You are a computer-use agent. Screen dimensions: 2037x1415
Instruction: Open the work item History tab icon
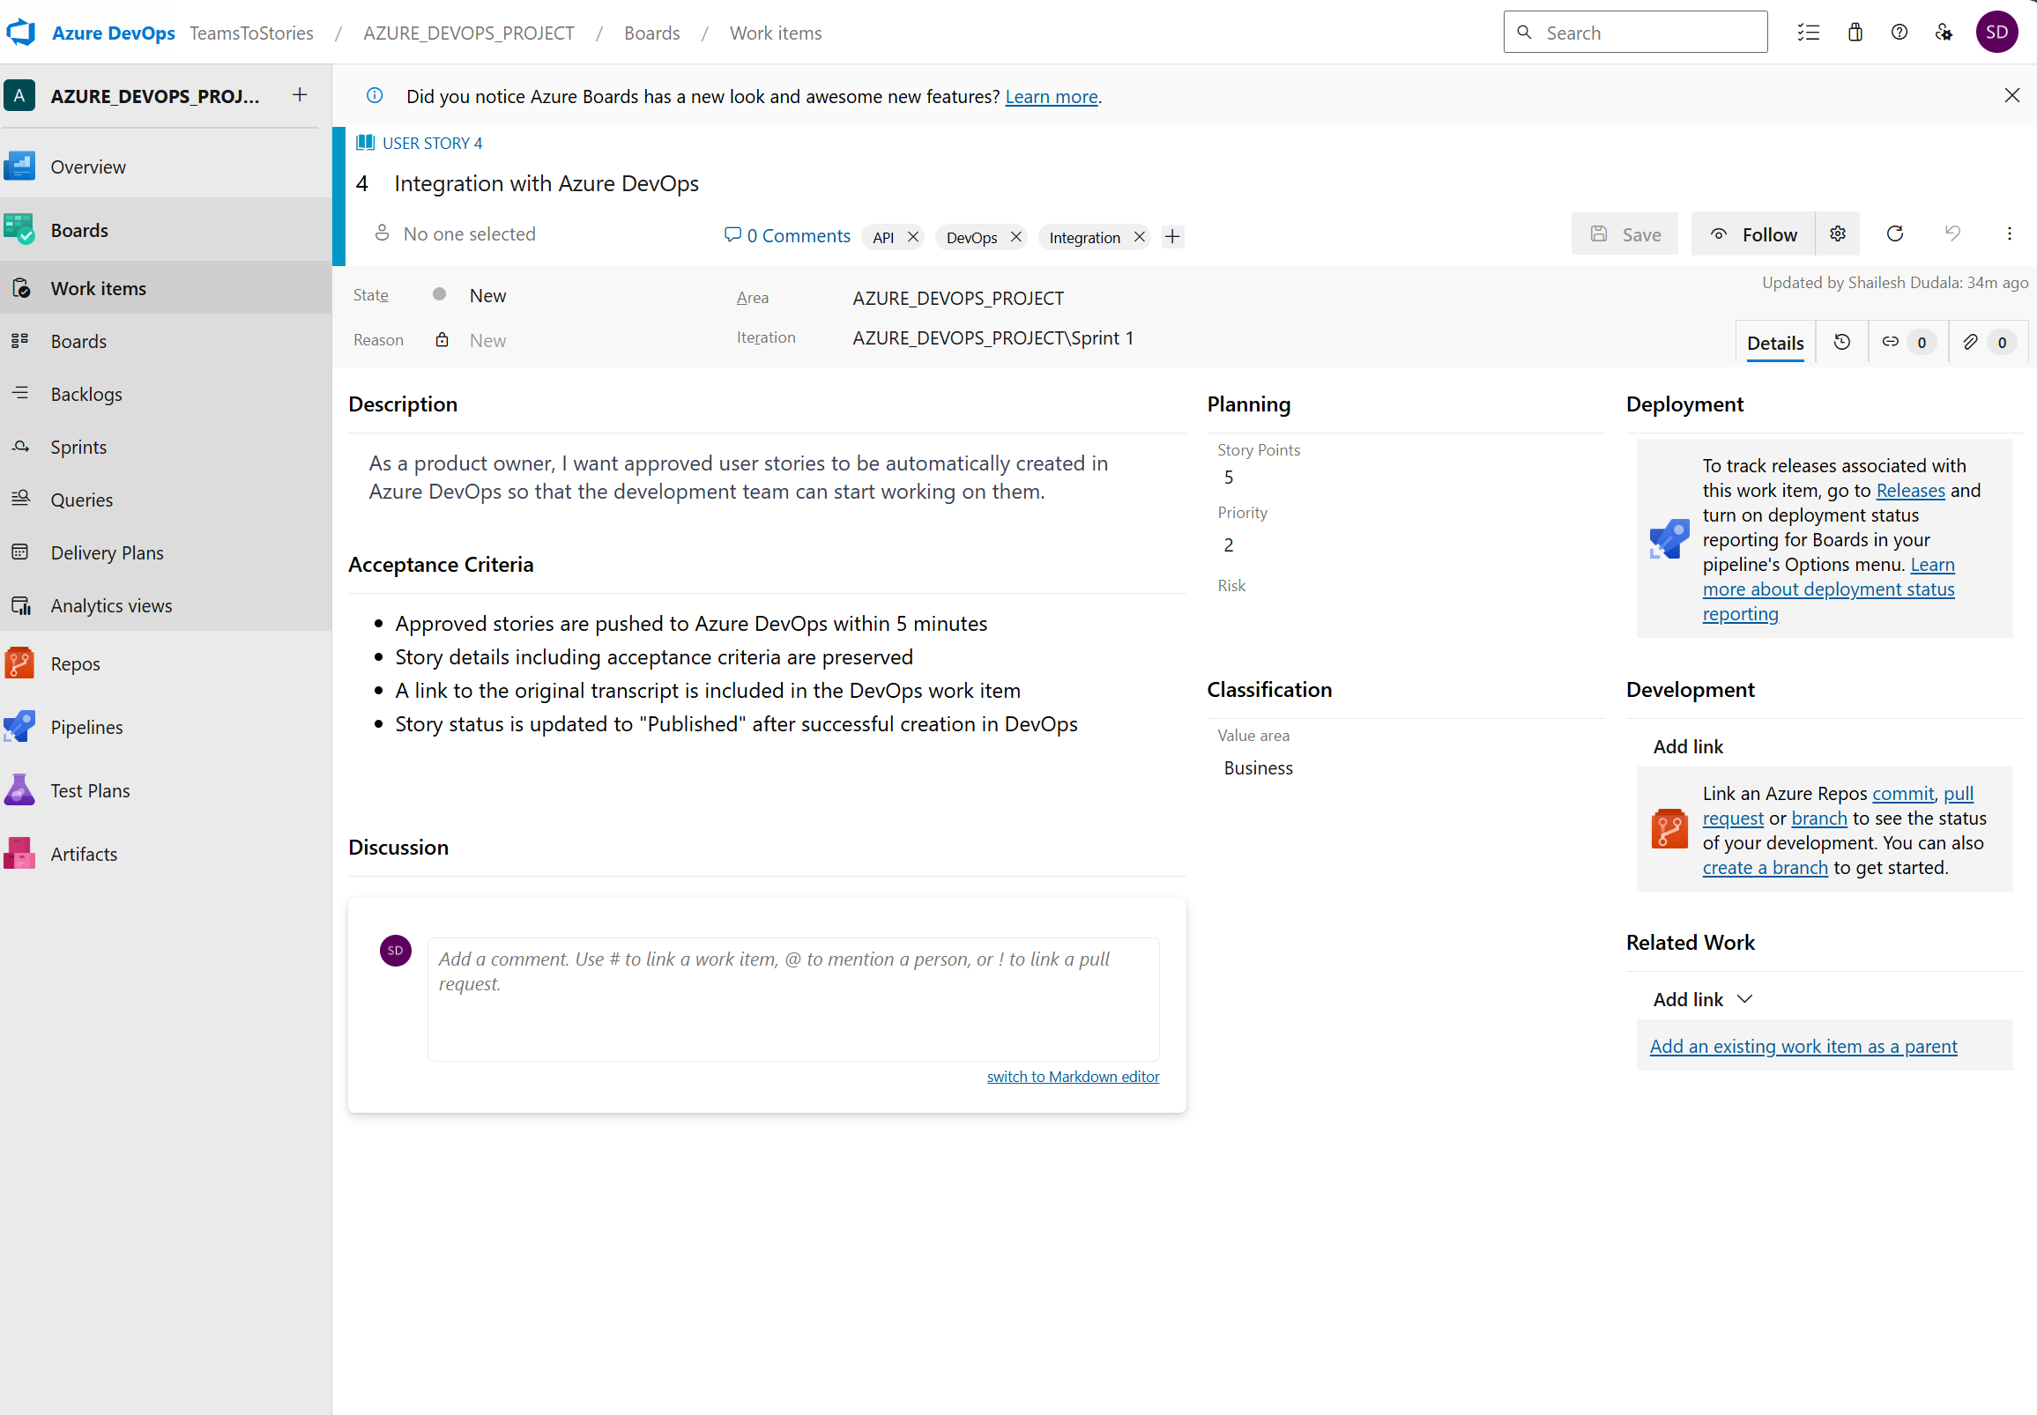point(1842,342)
